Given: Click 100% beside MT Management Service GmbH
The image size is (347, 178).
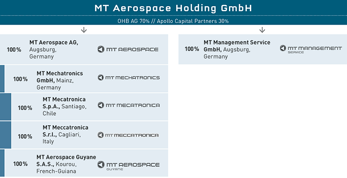Looking at the screenshot, I should (x=192, y=49).
